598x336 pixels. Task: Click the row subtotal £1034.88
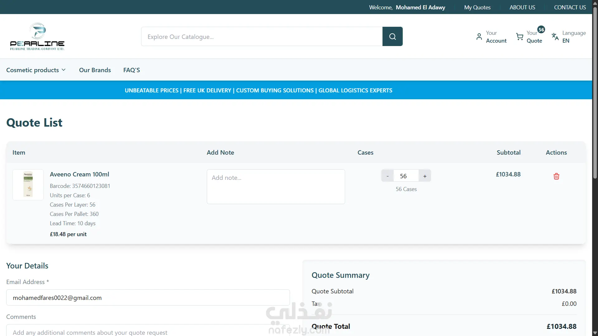[508, 174]
